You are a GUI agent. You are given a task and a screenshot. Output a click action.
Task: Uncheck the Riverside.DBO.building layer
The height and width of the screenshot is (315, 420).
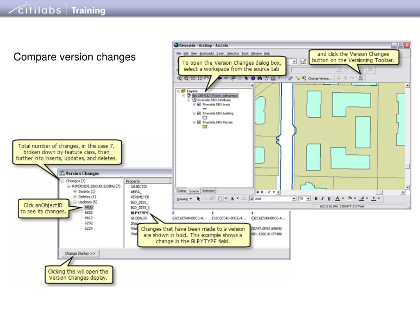(x=199, y=113)
